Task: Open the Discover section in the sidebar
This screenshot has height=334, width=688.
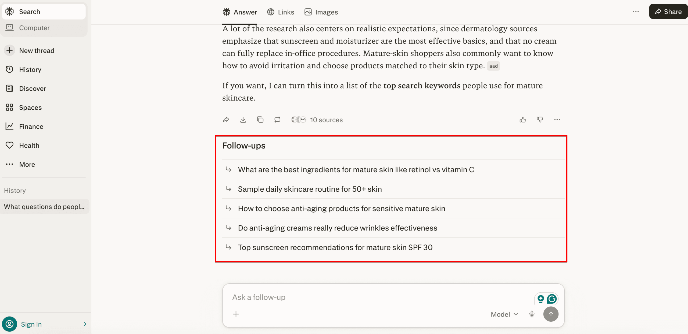Action: click(32, 88)
